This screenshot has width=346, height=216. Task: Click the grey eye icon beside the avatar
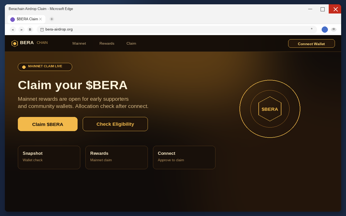pos(334,29)
